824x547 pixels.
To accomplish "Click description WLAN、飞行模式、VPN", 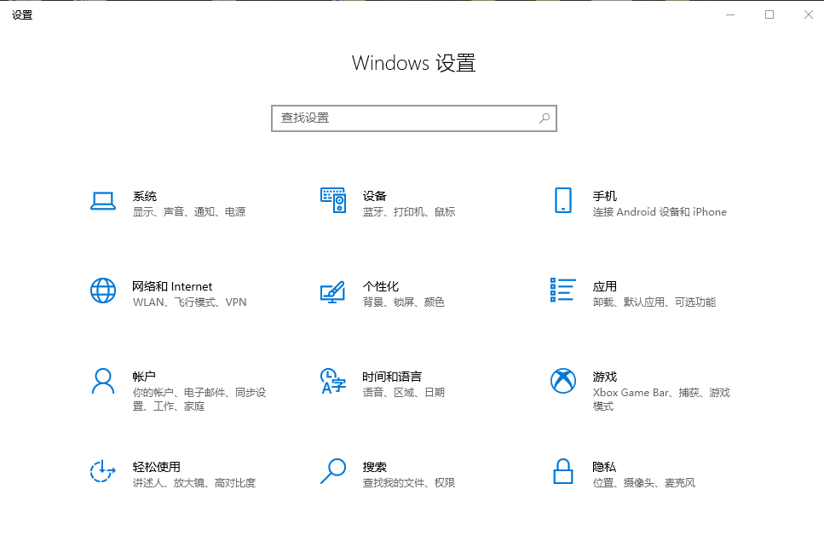I will (190, 302).
